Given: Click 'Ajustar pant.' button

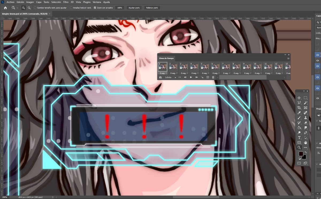Looking at the screenshot, I should pos(134,8).
